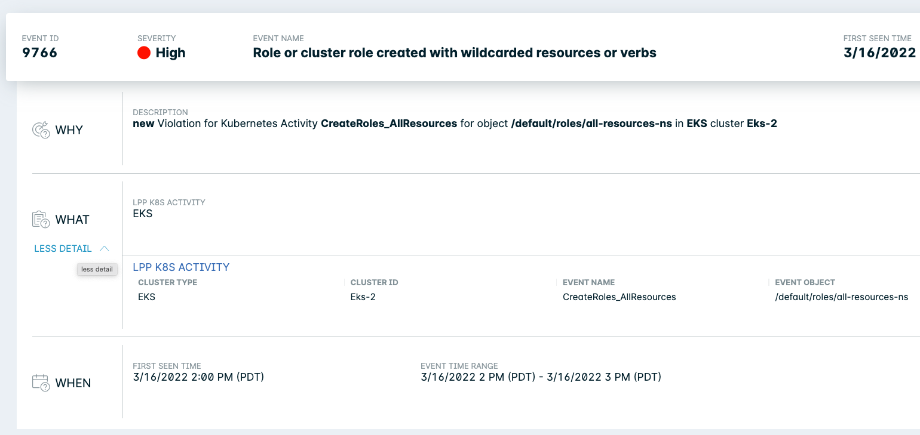The image size is (920, 435).
Task: Click the WHY section label
Action: (69, 130)
